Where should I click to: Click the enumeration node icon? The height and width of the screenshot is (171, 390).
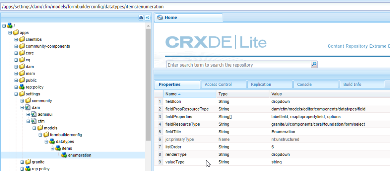pos(64,155)
